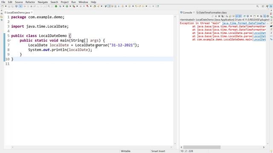Screen dimensions: 273x153
Task: Open the File menu
Action: 3,2
